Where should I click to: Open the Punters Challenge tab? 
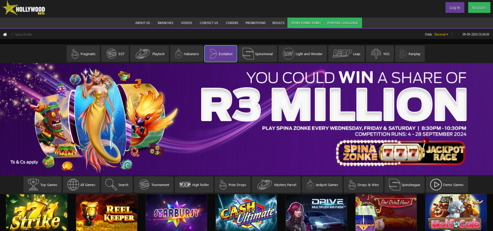(343, 23)
